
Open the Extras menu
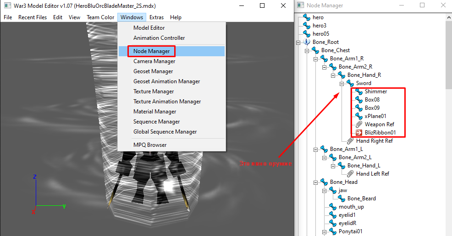point(156,17)
